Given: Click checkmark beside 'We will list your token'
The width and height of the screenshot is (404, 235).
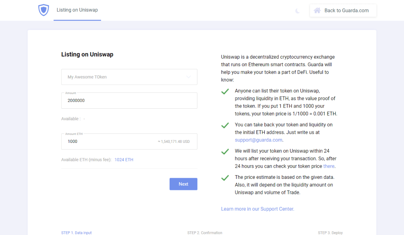Looking at the screenshot, I should [x=225, y=152].
